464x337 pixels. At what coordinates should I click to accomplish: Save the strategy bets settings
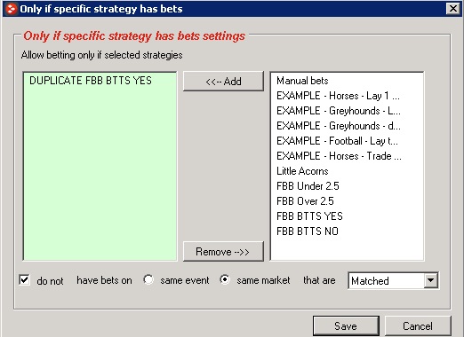click(346, 325)
